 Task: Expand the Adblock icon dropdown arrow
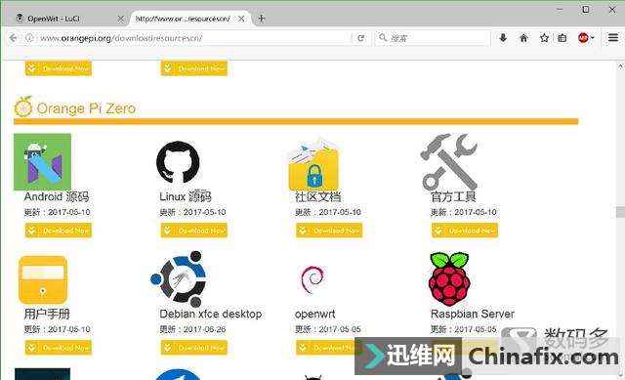click(593, 38)
